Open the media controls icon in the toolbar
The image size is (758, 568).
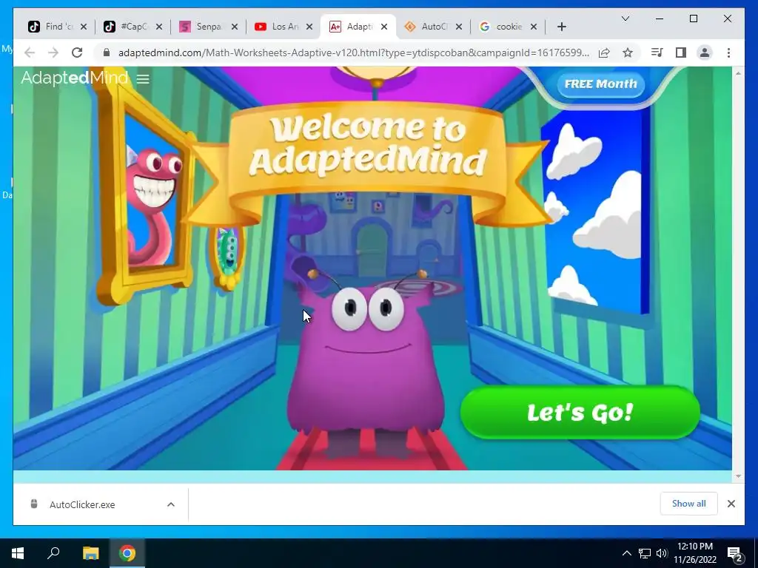click(x=657, y=53)
